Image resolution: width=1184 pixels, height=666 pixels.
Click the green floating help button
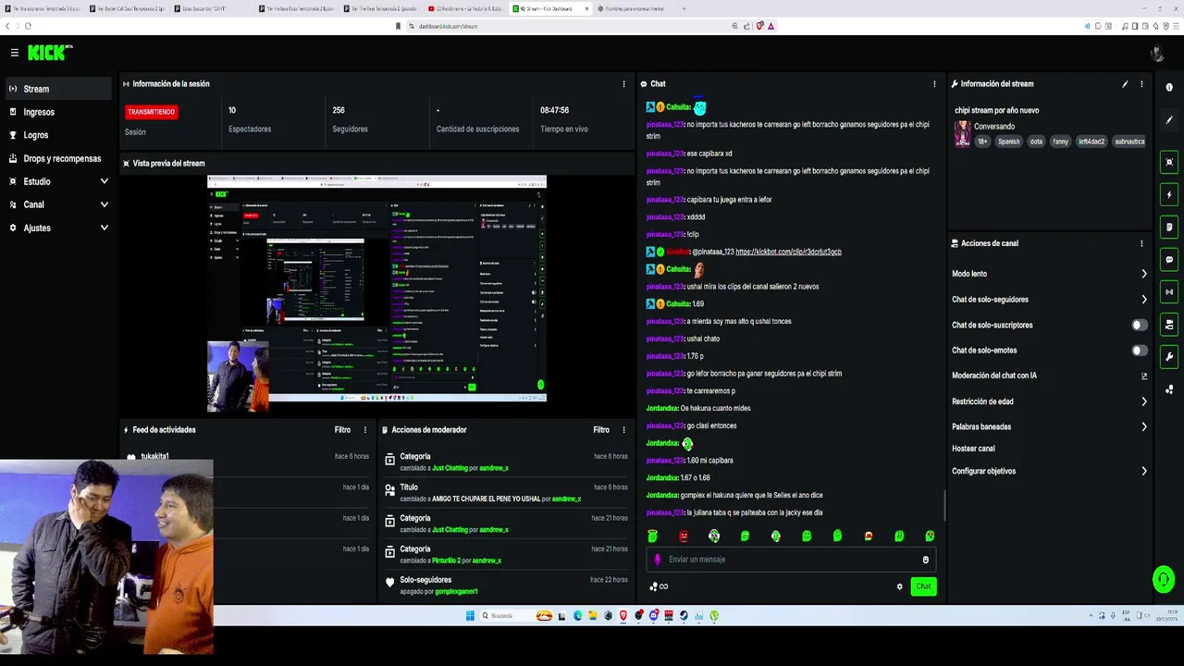(x=1163, y=580)
